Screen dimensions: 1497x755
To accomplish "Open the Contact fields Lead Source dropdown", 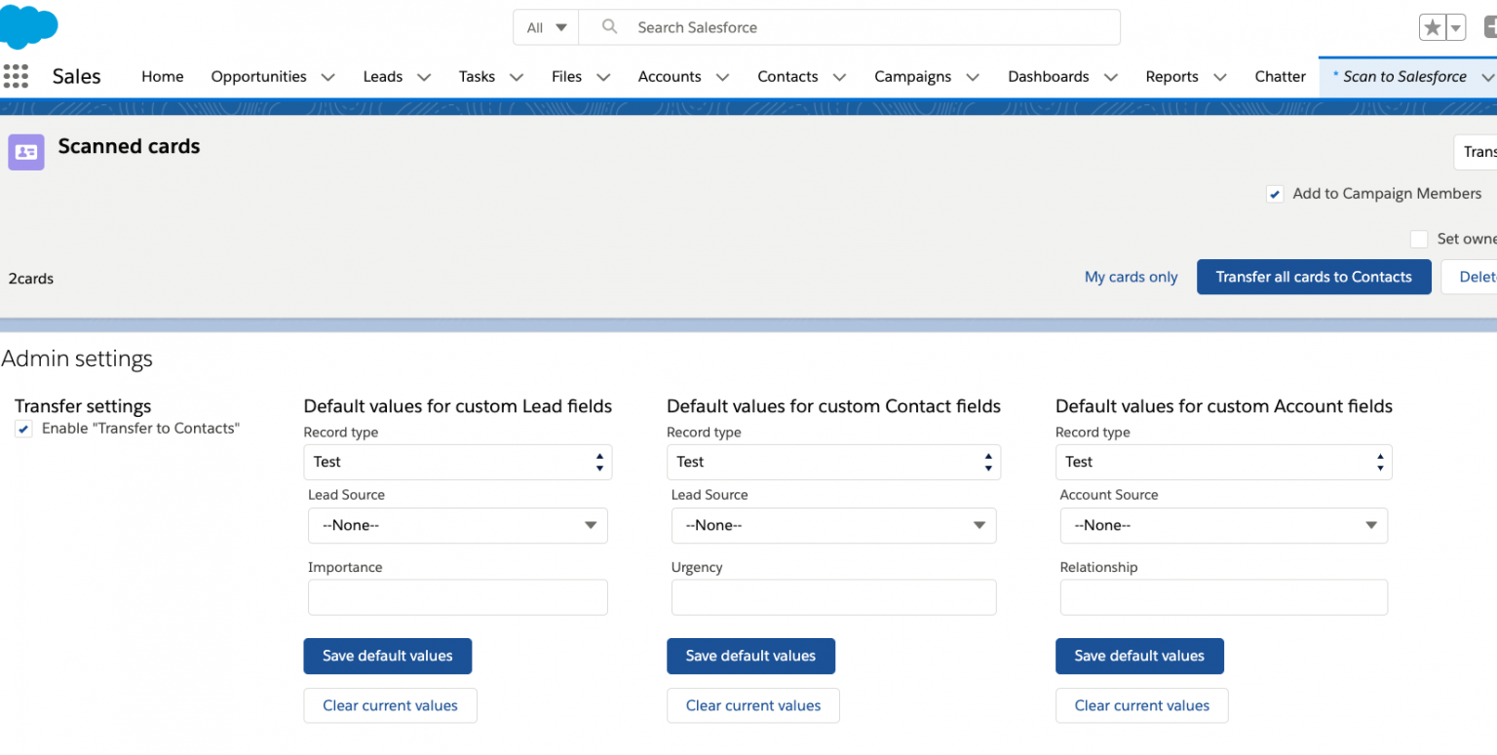I will tap(833, 525).
